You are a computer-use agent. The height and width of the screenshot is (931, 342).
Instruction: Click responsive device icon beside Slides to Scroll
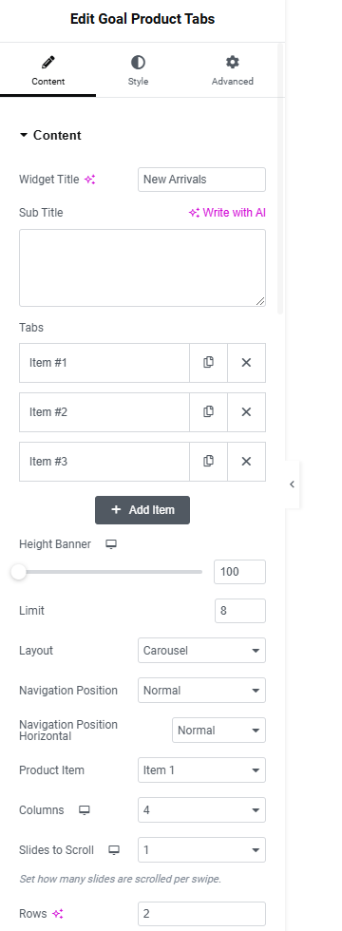click(x=114, y=850)
